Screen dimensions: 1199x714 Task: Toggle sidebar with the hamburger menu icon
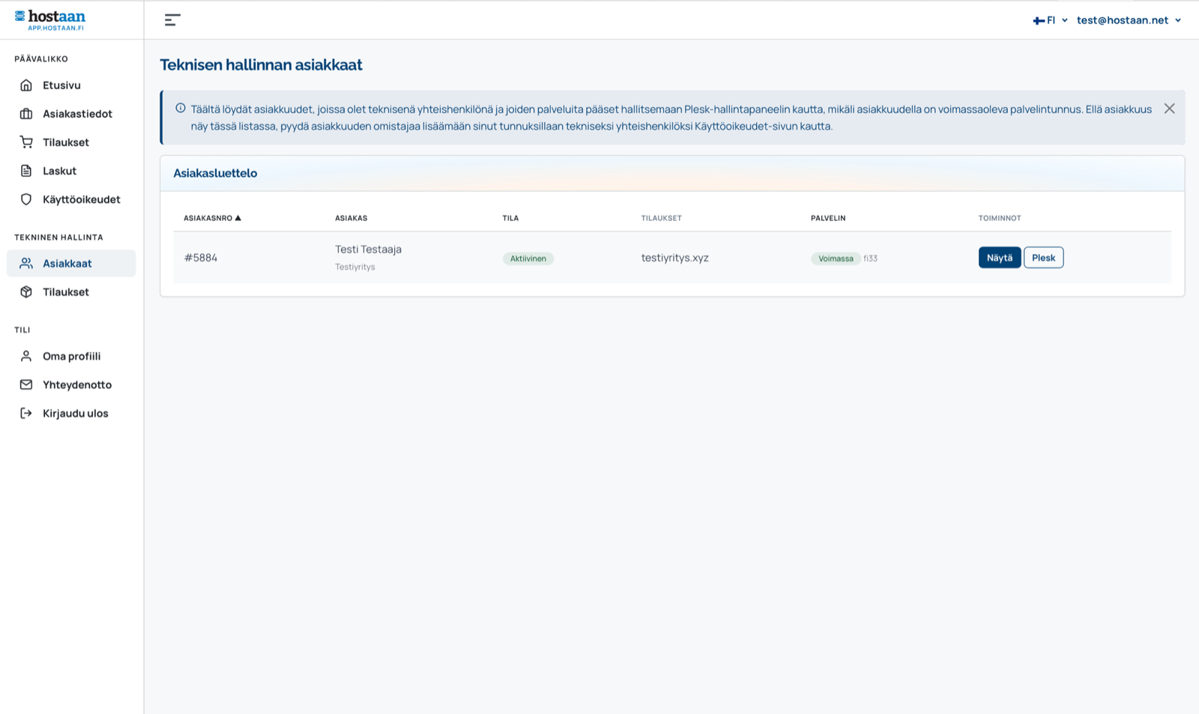click(x=172, y=20)
